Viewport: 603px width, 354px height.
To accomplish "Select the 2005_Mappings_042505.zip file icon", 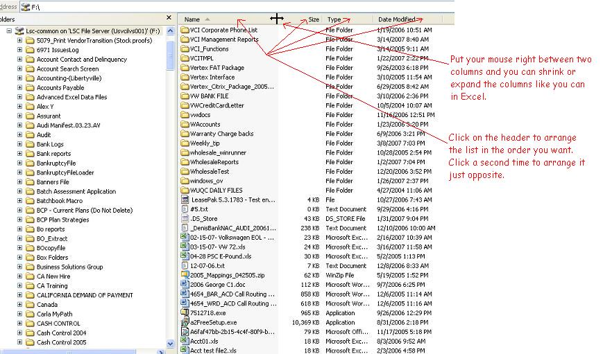I will (x=185, y=275).
